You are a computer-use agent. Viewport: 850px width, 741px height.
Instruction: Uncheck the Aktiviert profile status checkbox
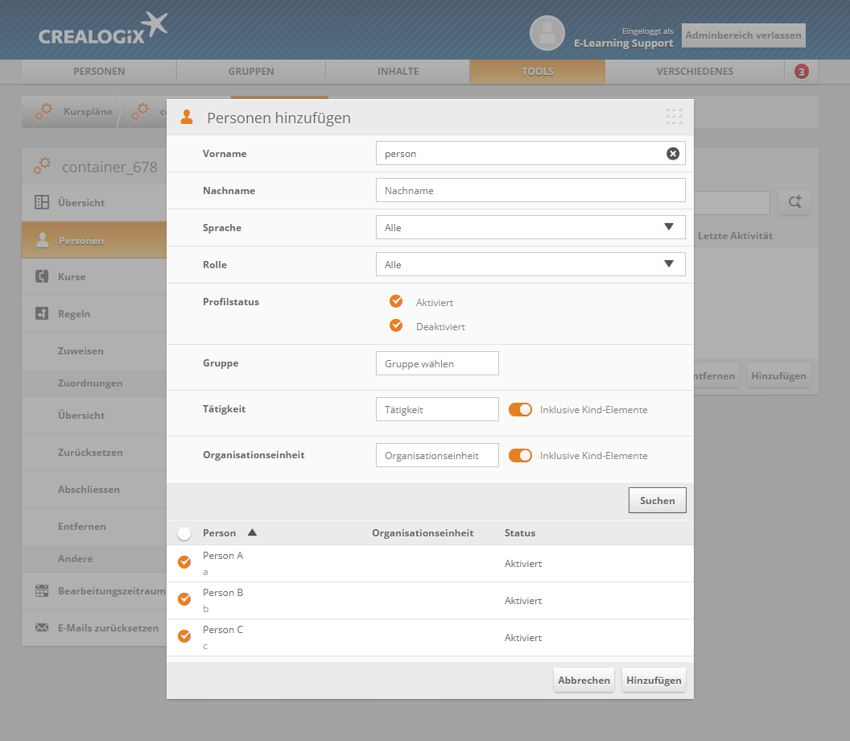pyautogui.click(x=396, y=301)
